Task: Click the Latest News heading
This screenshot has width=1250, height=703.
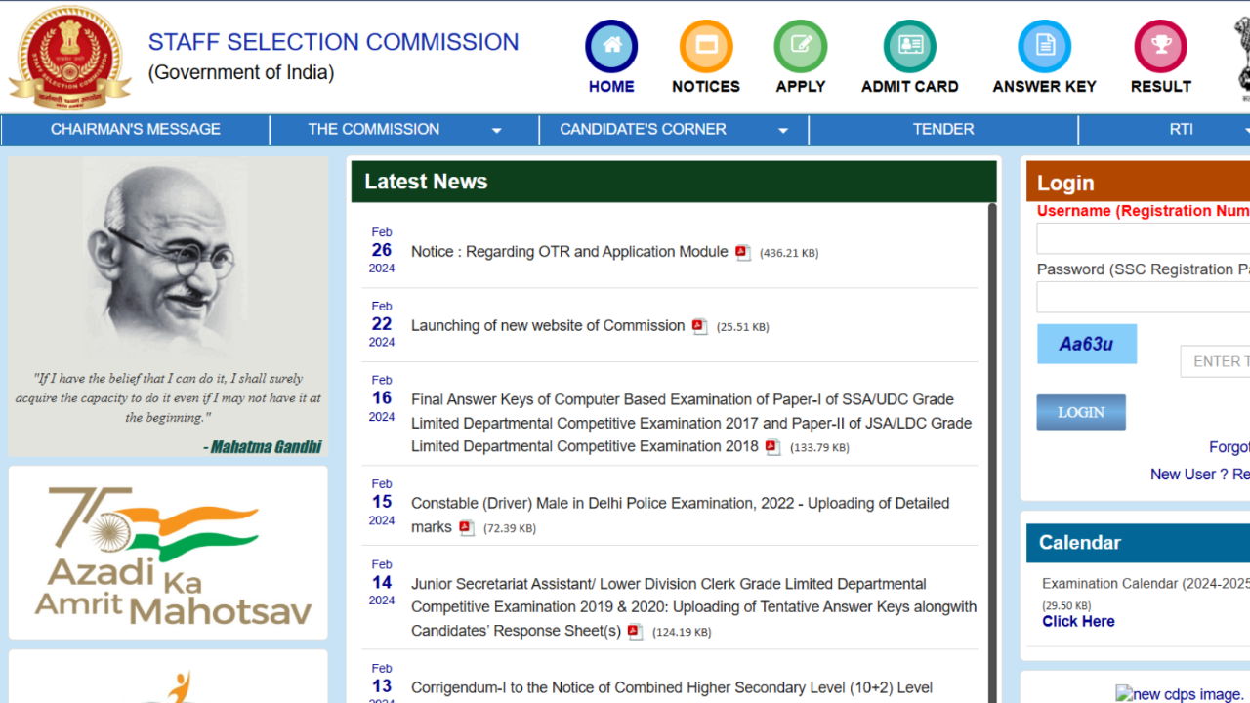Action: click(426, 182)
